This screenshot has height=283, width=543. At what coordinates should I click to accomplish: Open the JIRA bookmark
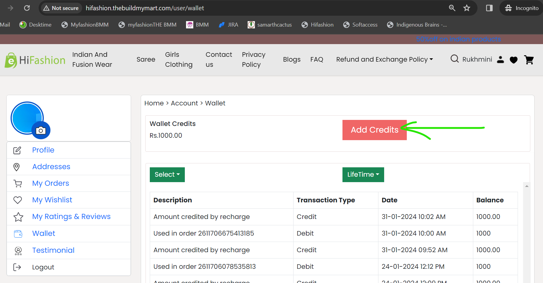tap(229, 25)
